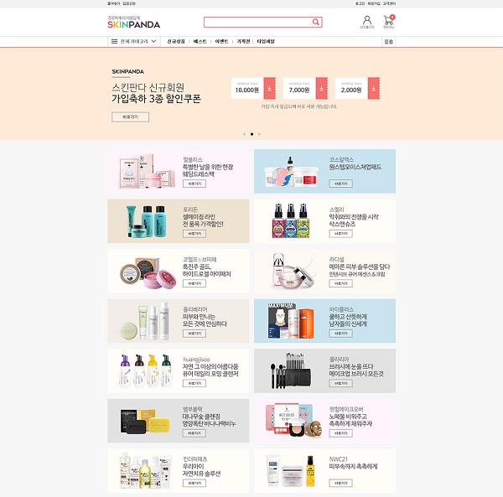Select the first banner slide dot
This screenshot has width=503, height=497.
pyautogui.click(x=245, y=134)
